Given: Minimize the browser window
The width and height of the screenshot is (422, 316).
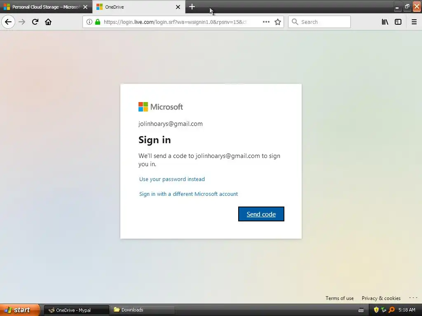Looking at the screenshot, I should (x=397, y=7).
